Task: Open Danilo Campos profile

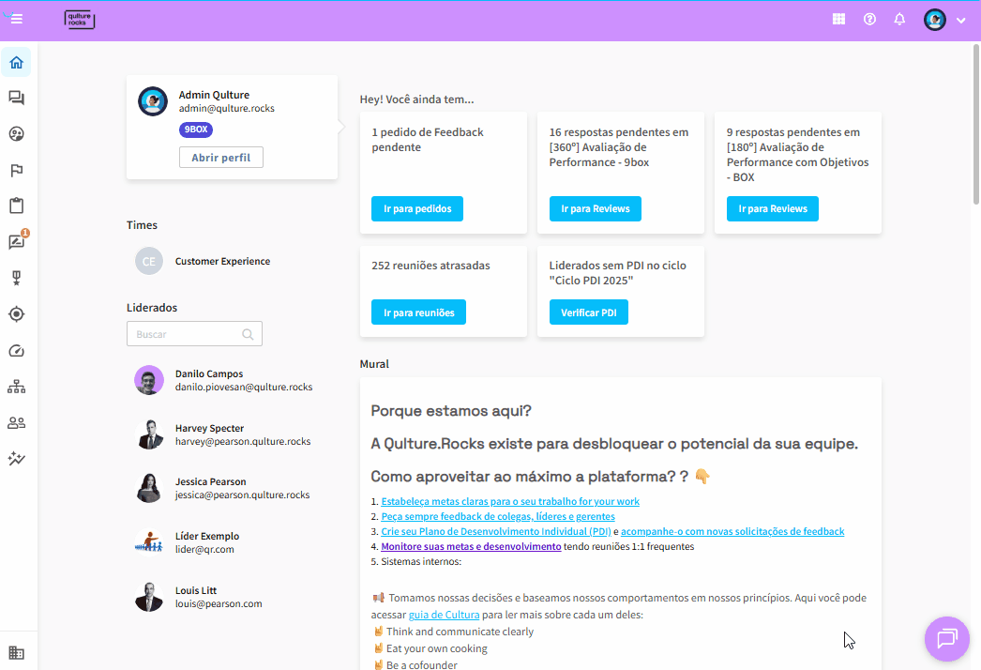Action: click(209, 373)
